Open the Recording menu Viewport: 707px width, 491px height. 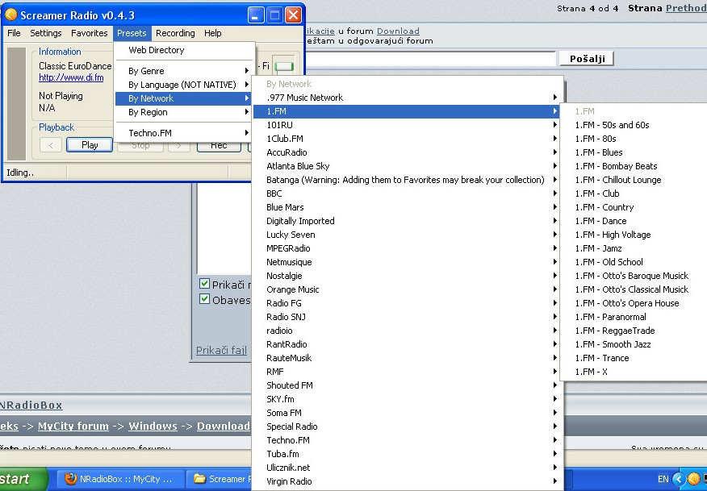[175, 33]
